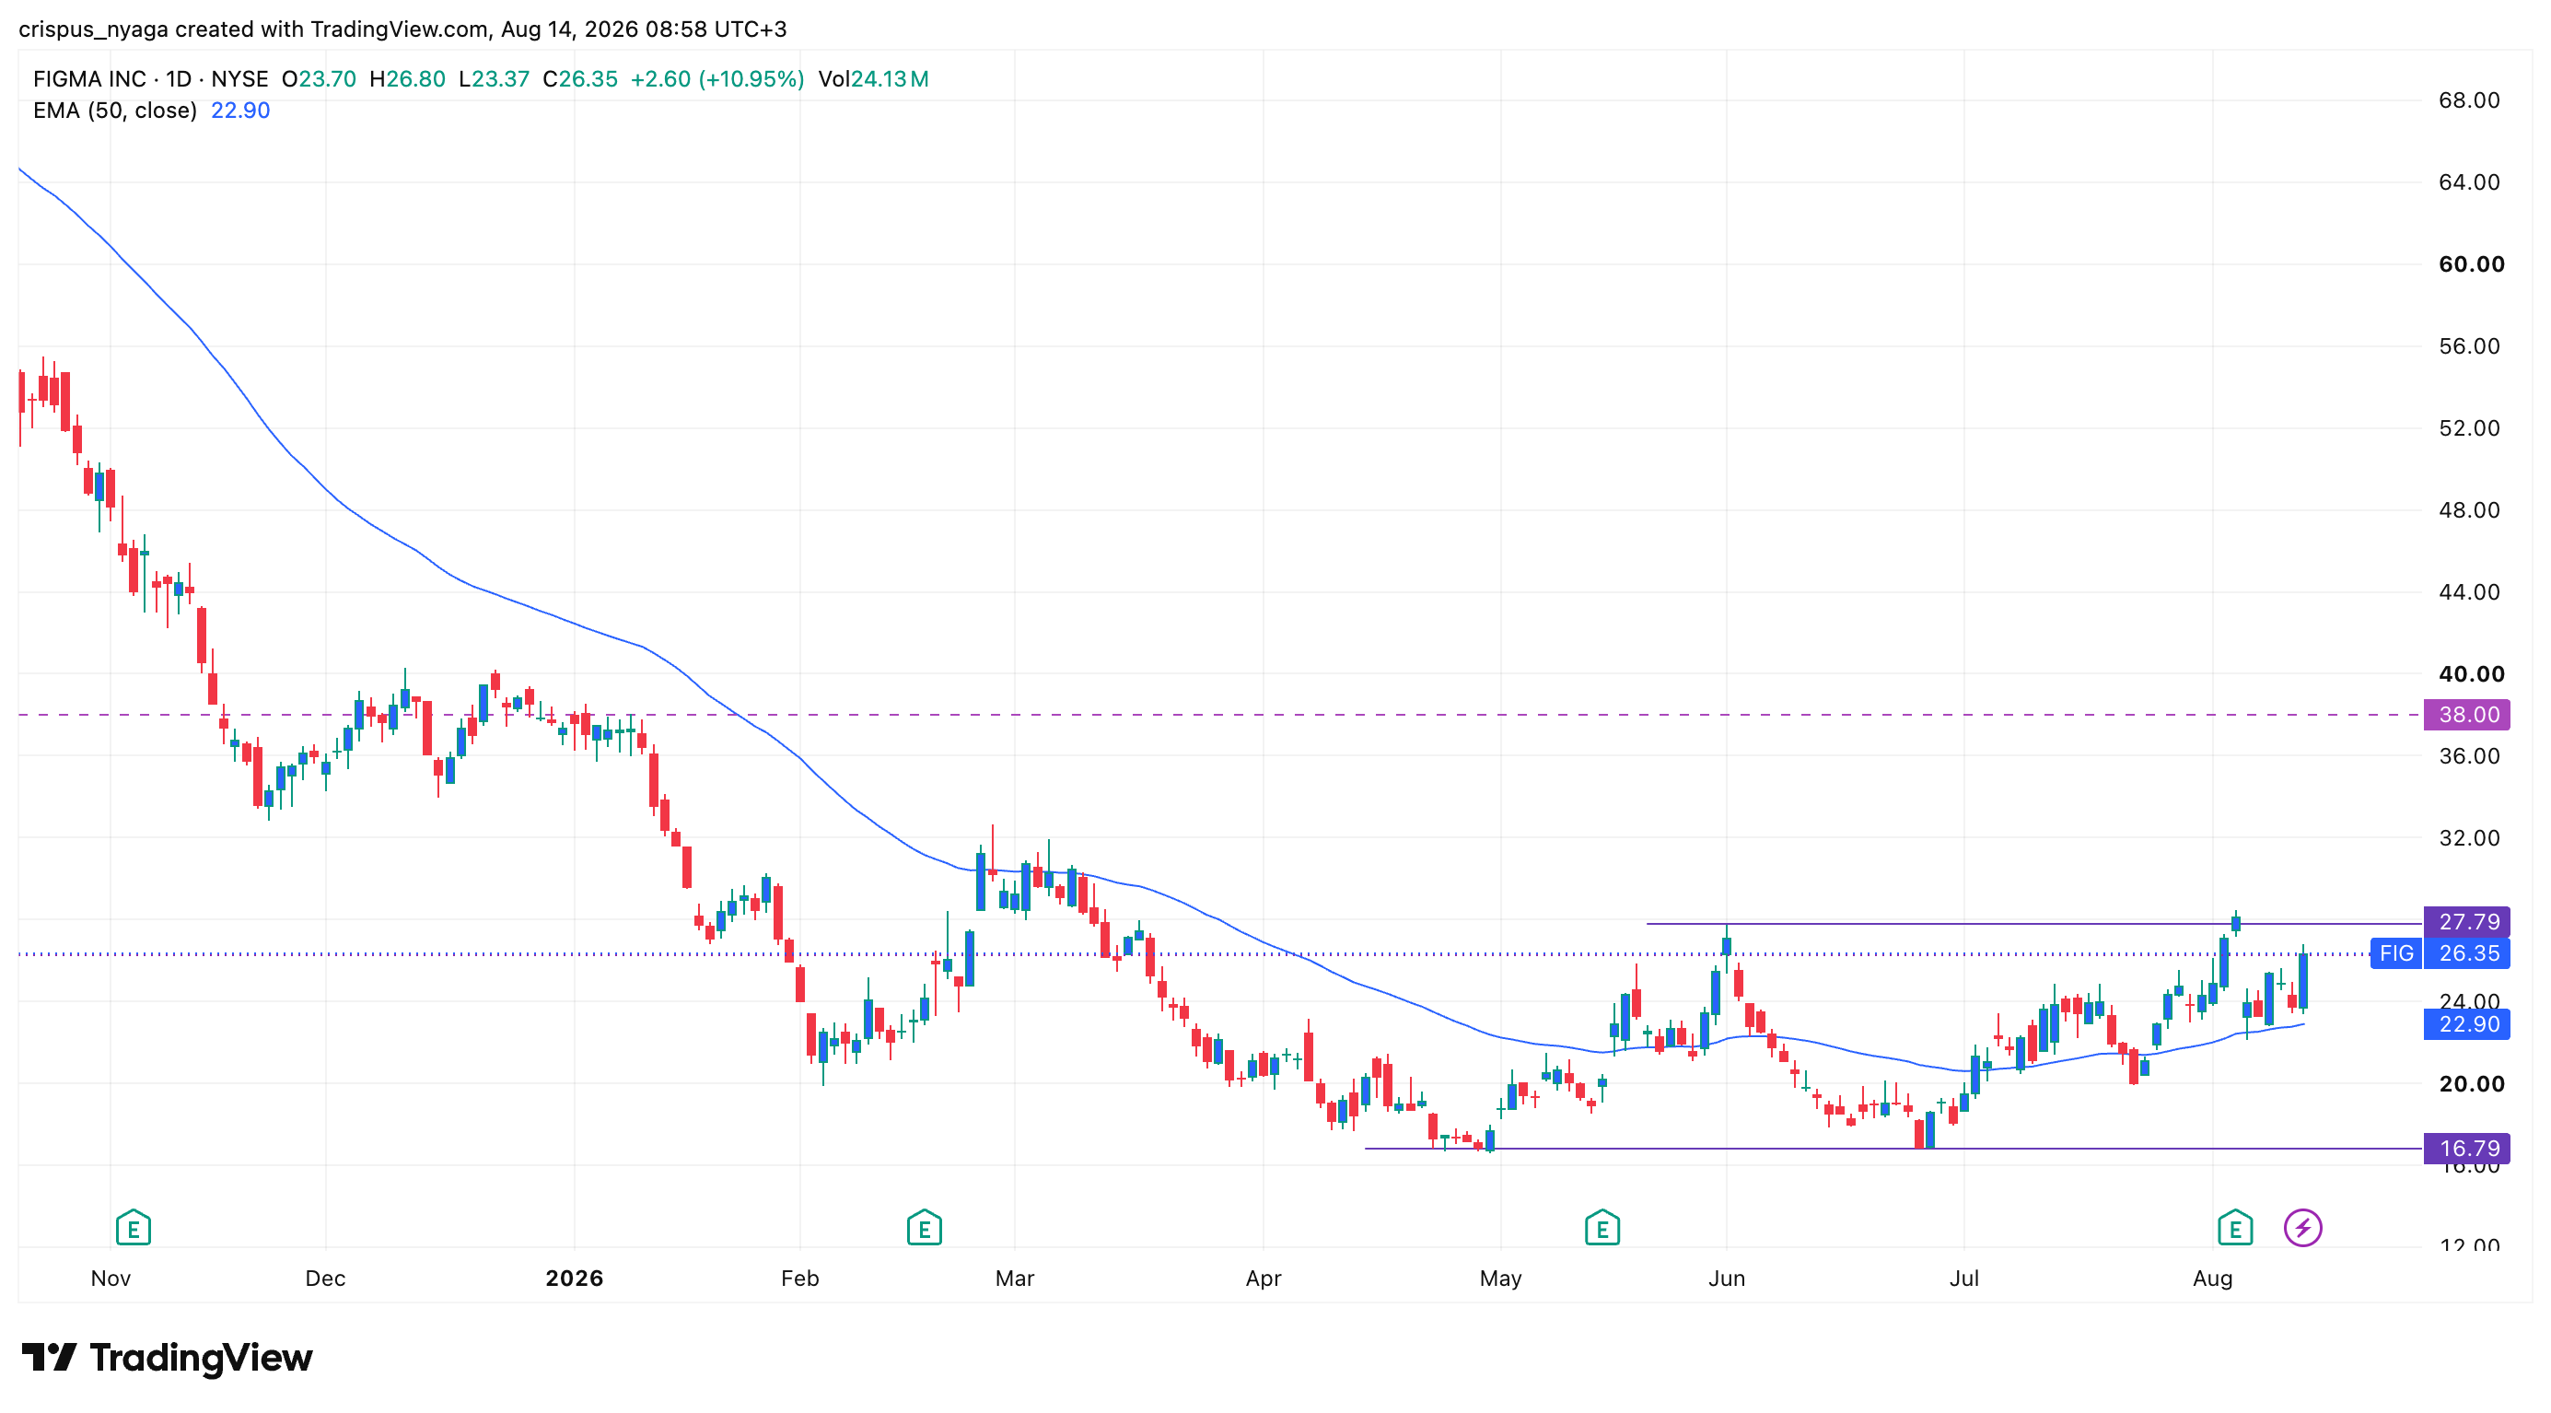Click the 44.00 price axis value
Image resolution: width=2551 pixels, height=1413 pixels.
(x=2469, y=592)
